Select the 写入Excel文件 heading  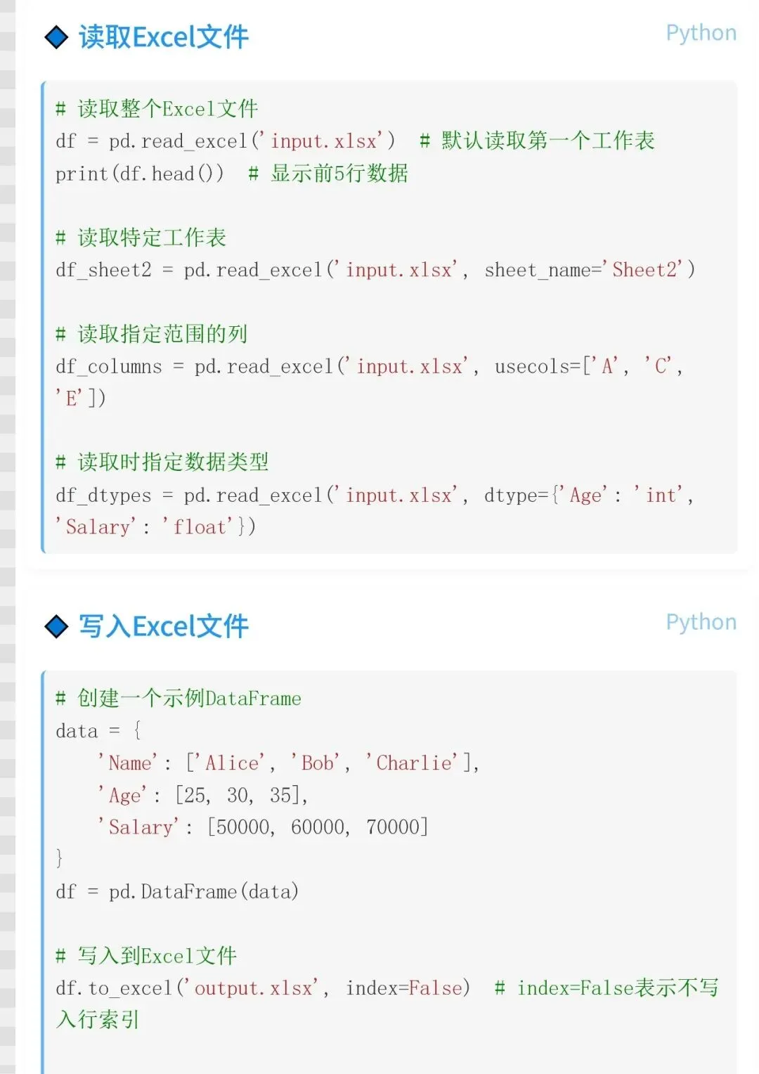164,626
